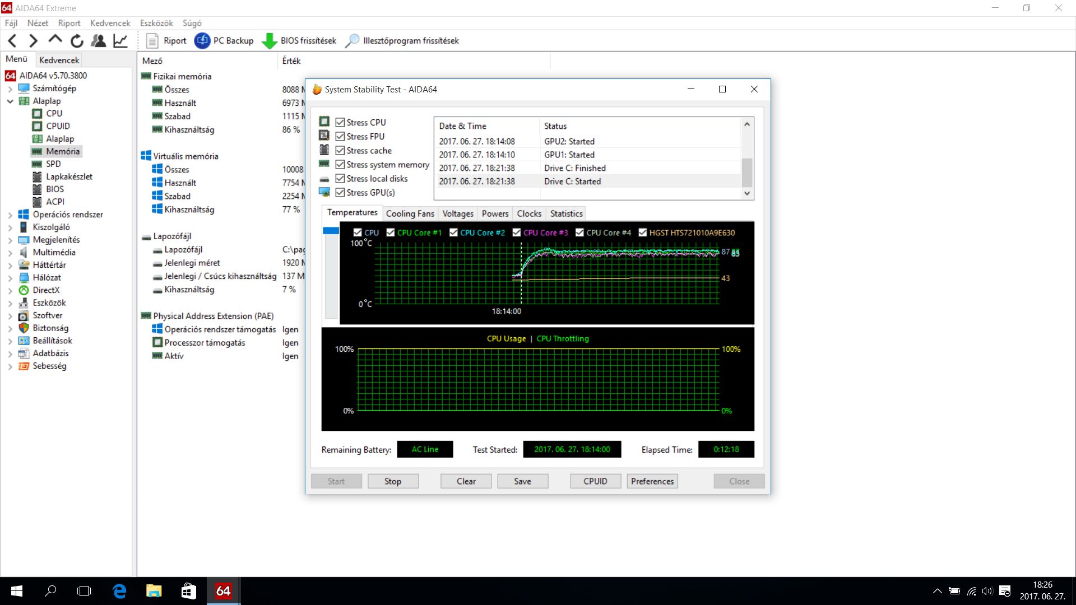Uncheck Stress system memory

tap(340, 164)
